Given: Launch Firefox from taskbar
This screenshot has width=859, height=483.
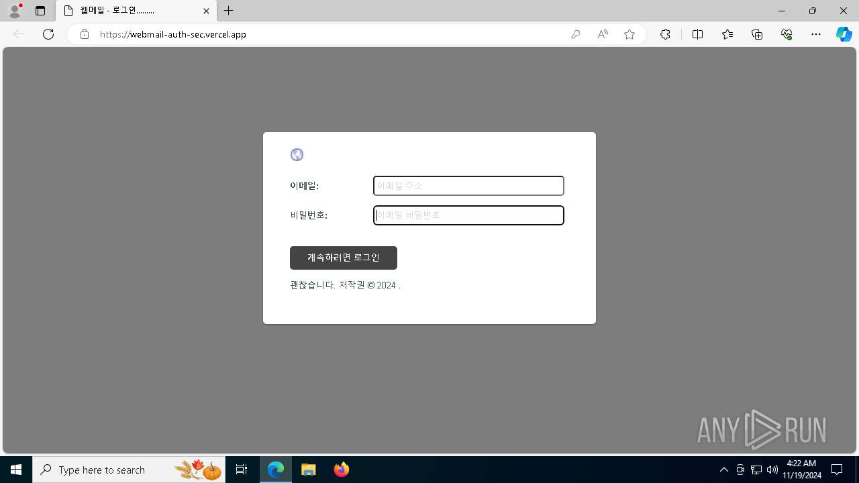Looking at the screenshot, I should pyautogui.click(x=341, y=470).
